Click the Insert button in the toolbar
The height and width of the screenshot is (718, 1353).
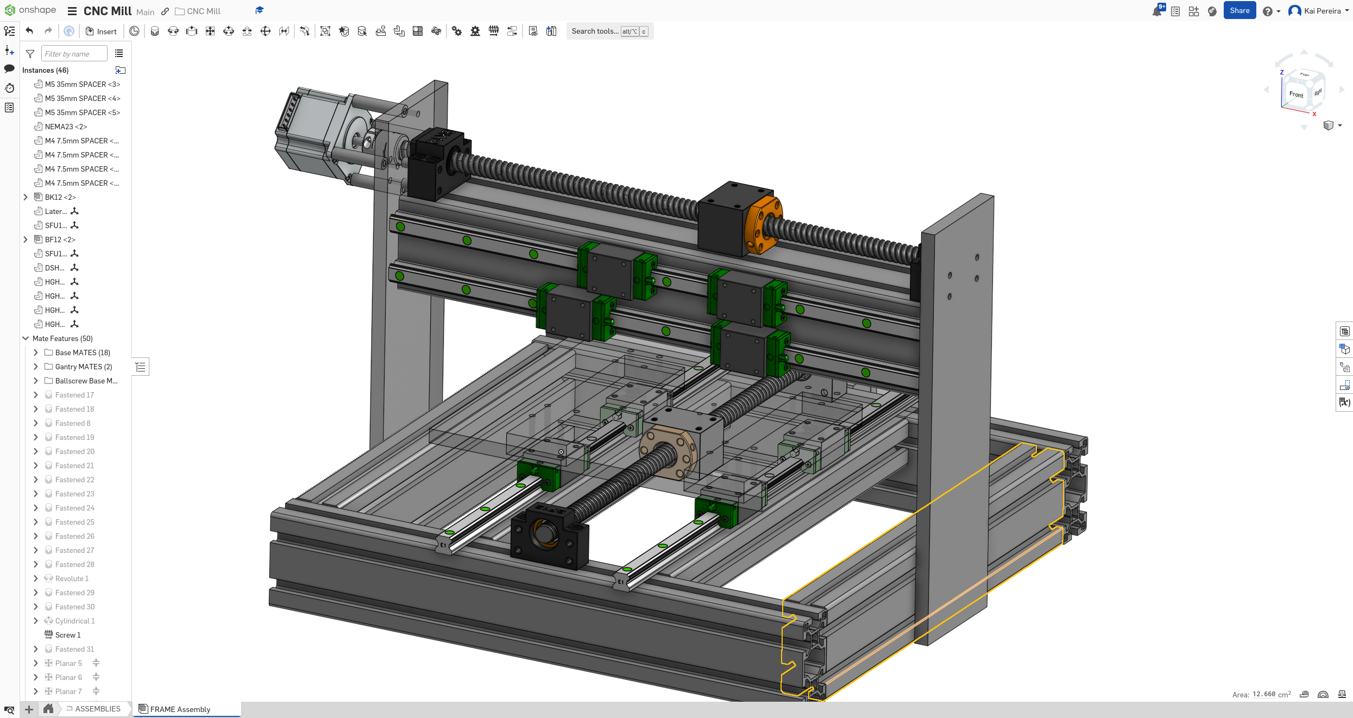[x=101, y=31]
